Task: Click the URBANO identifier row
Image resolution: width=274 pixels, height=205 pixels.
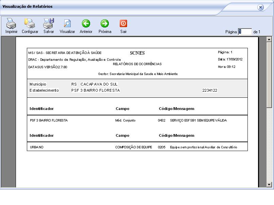Action: [x=37, y=147]
